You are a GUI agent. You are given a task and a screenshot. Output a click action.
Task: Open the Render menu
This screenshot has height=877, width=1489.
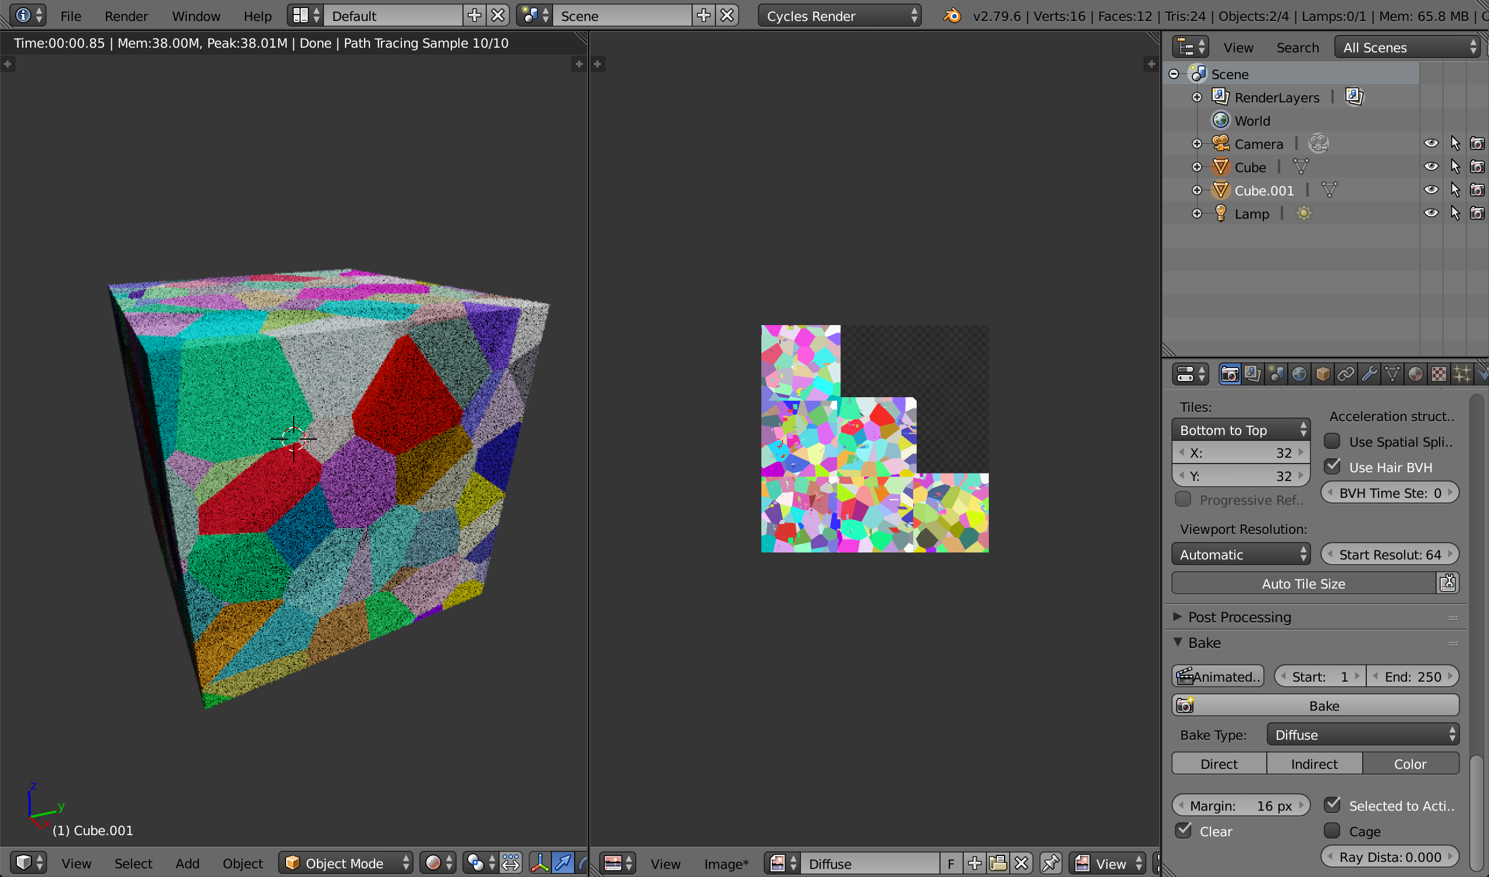click(x=126, y=16)
